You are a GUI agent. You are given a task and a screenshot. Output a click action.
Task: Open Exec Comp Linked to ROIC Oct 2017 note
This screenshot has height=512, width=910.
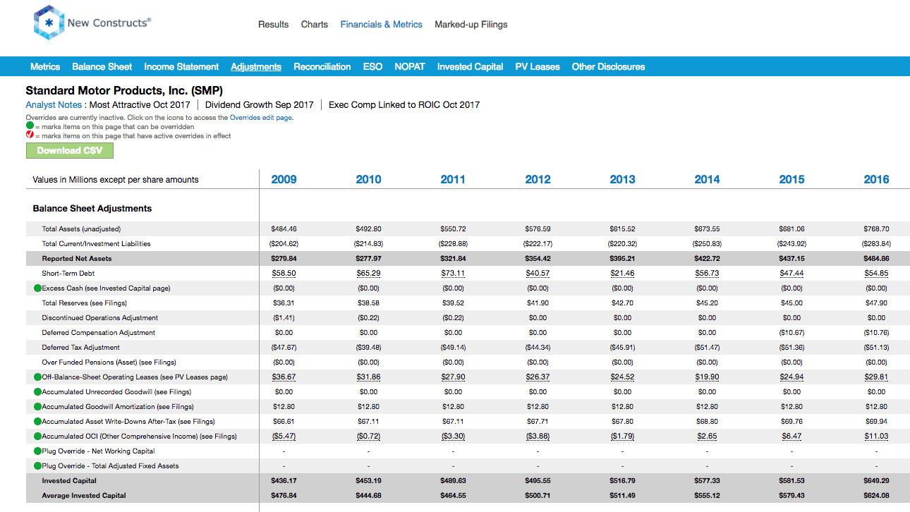pos(404,104)
